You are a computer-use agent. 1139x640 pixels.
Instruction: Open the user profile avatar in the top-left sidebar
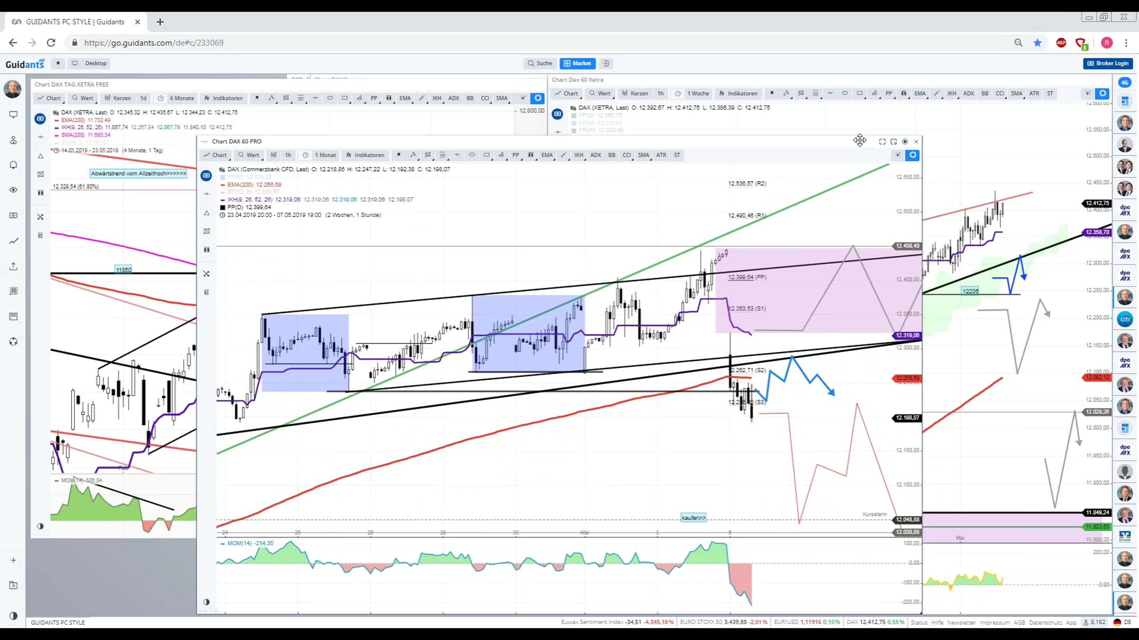click(12, 89)
